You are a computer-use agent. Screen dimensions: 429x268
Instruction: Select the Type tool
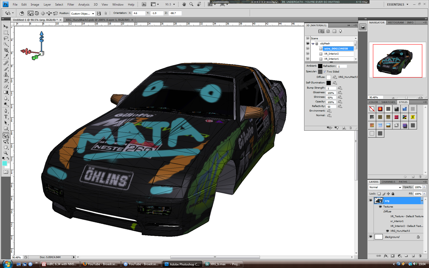(6, 117)
